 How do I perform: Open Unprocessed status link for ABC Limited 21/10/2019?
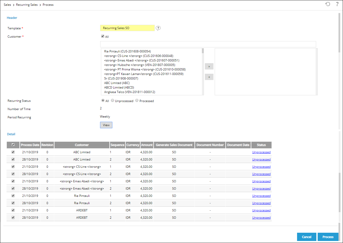tap(261, 152)
